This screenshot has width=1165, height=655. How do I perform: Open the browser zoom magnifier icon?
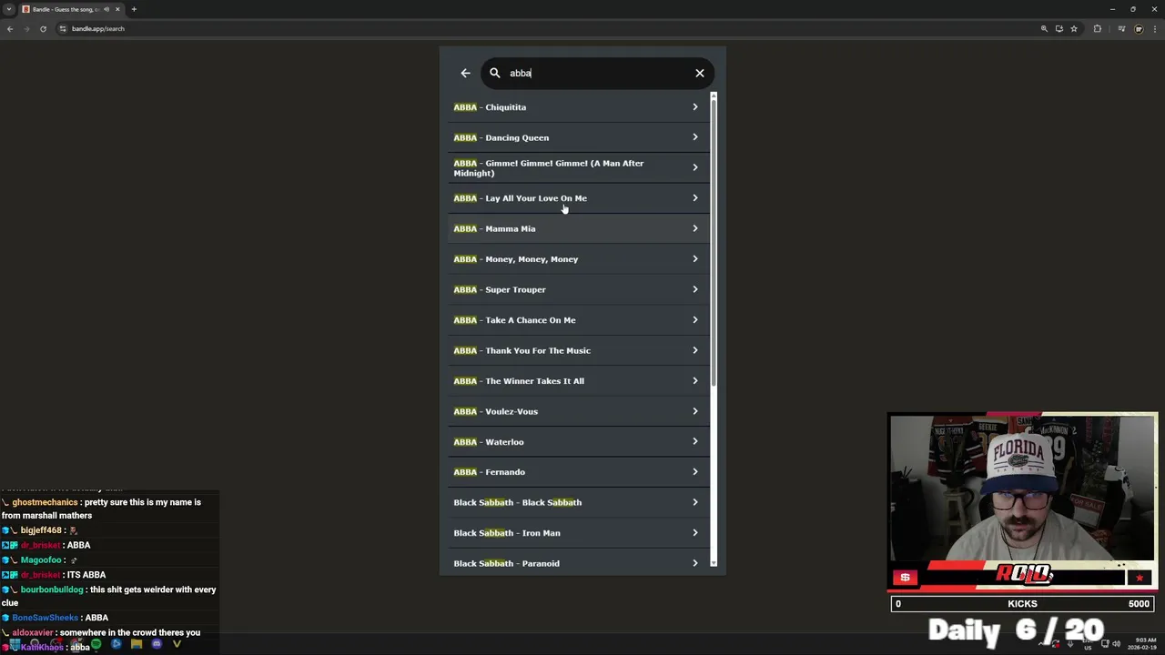pos(1044,29)
